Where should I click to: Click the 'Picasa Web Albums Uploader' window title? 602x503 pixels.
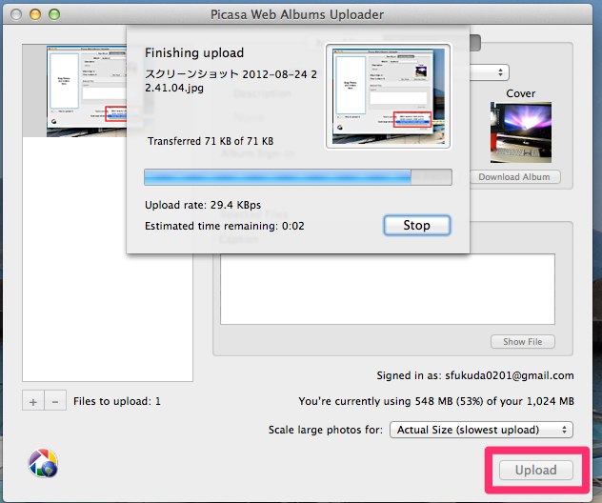(x=297, y=14)
